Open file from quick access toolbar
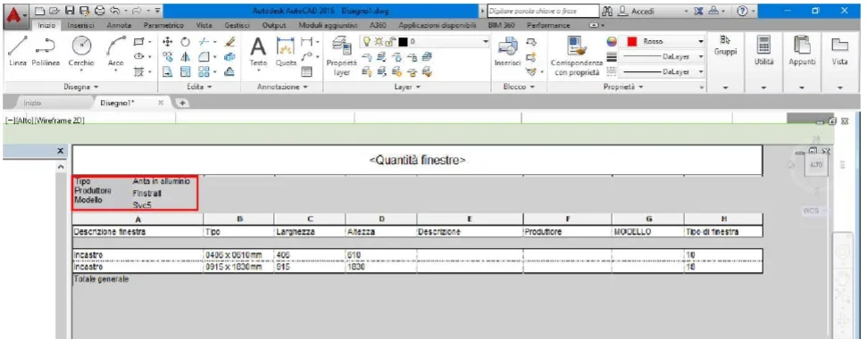The width and height of the screenshot is (867, 339). pos(55,11)
